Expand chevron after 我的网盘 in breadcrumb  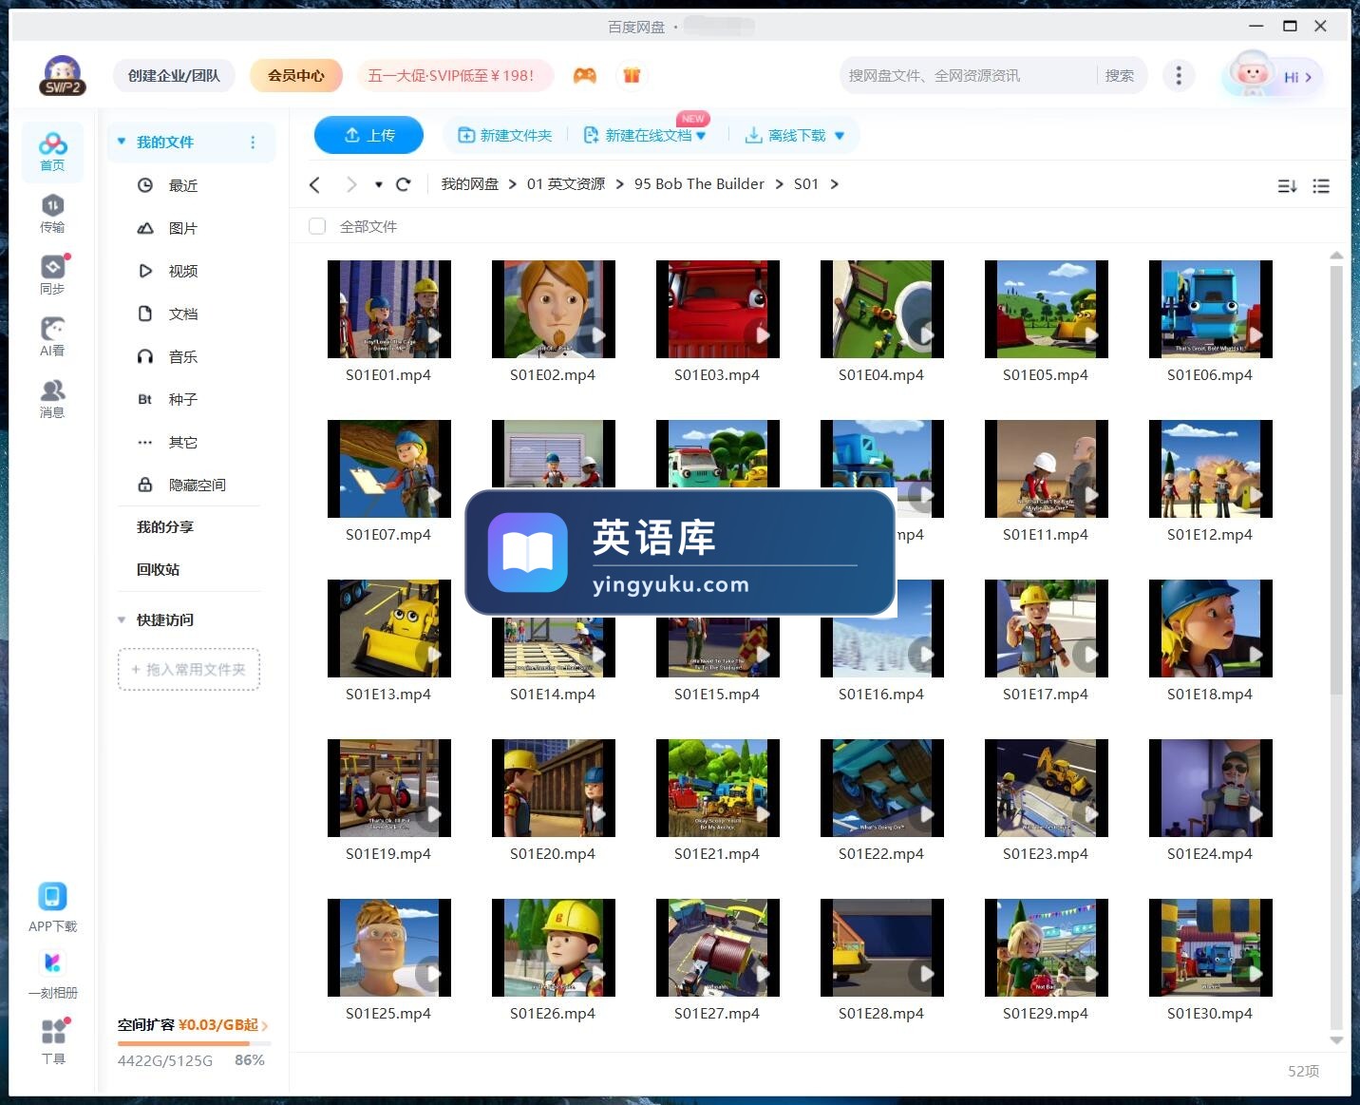click(513, 184)
